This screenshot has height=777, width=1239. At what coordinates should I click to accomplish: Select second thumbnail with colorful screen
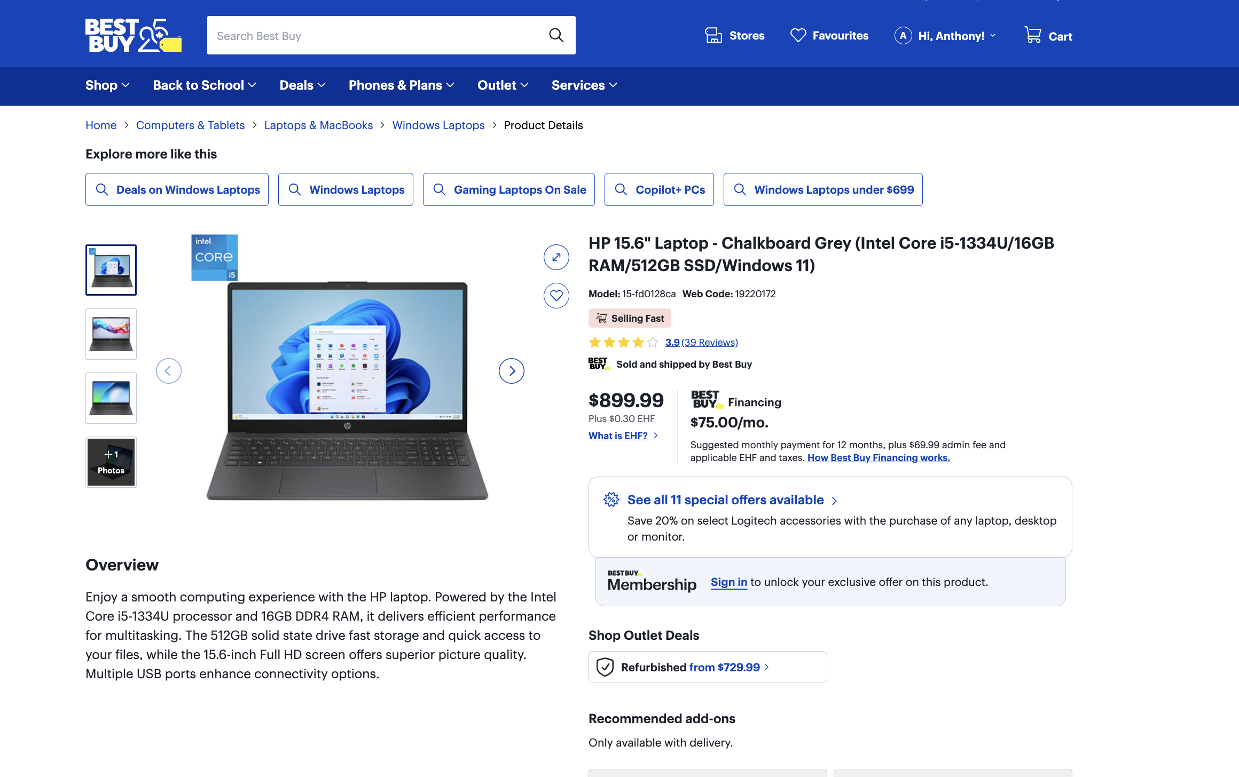point(111,334)
